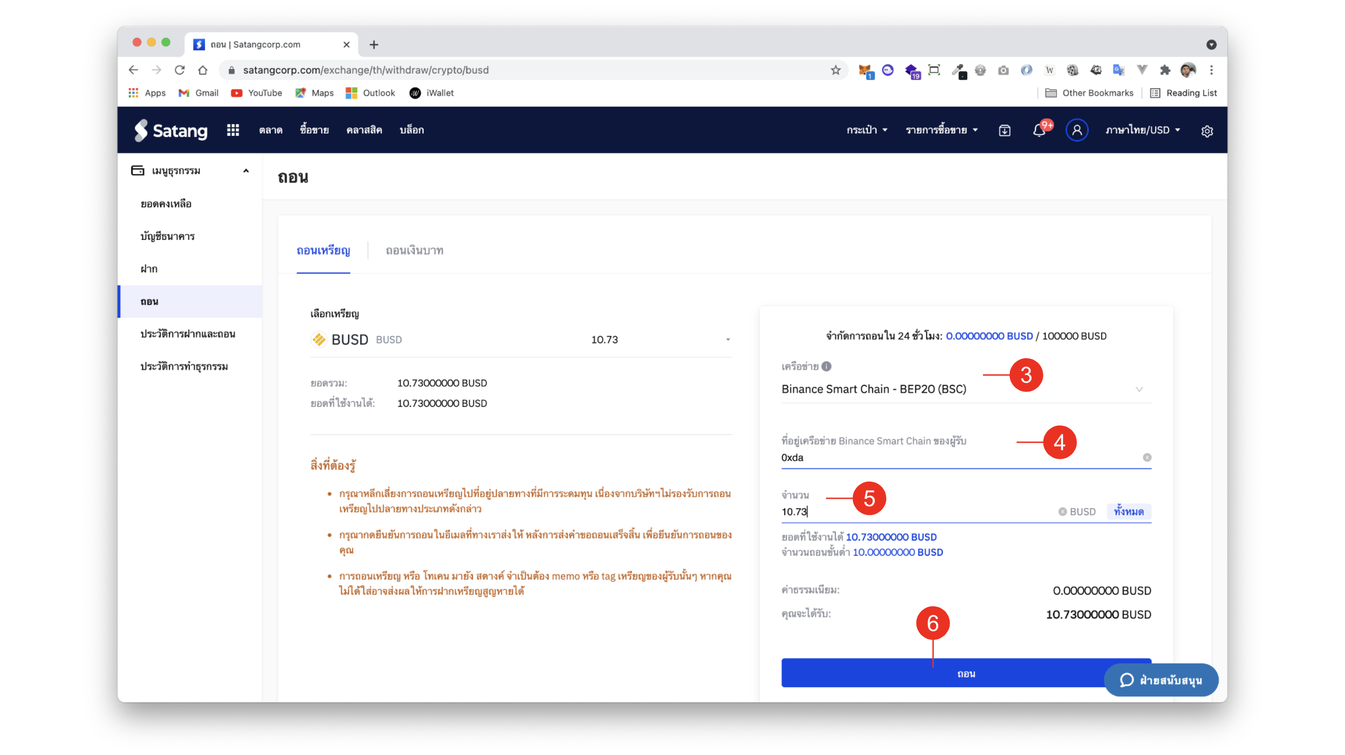The width and height of the screenshot is (1345, 755).
Task: Open a new browser tab
Action: [374, 45]
